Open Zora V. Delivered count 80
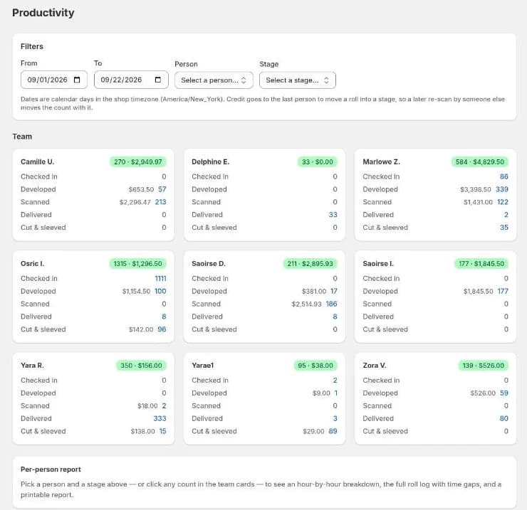Screen dimensions: 527x510 [x=503, y=419]
